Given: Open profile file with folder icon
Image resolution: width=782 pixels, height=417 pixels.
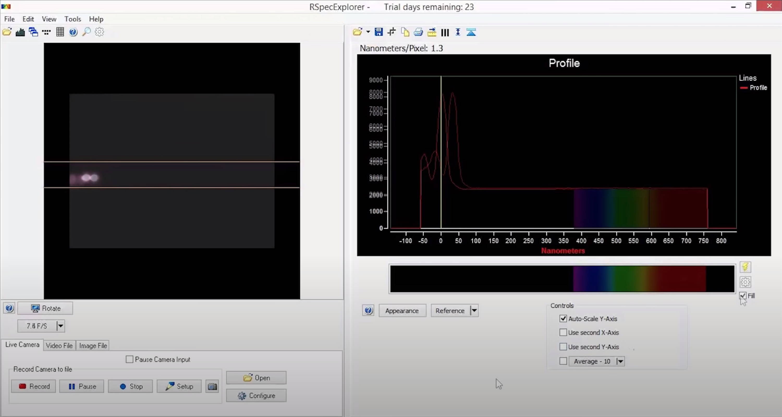Looking at the screenshot, I should point(358,32).
